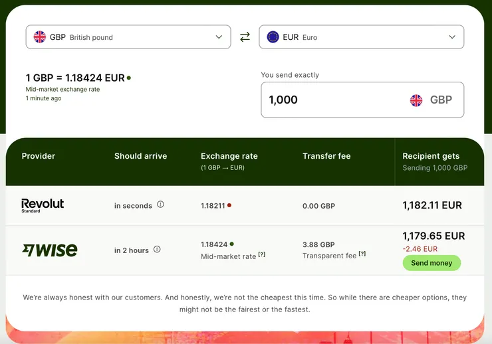The image size is (492, 344).
Task: Click the Recipient gets column header
Action: (431, 156)
